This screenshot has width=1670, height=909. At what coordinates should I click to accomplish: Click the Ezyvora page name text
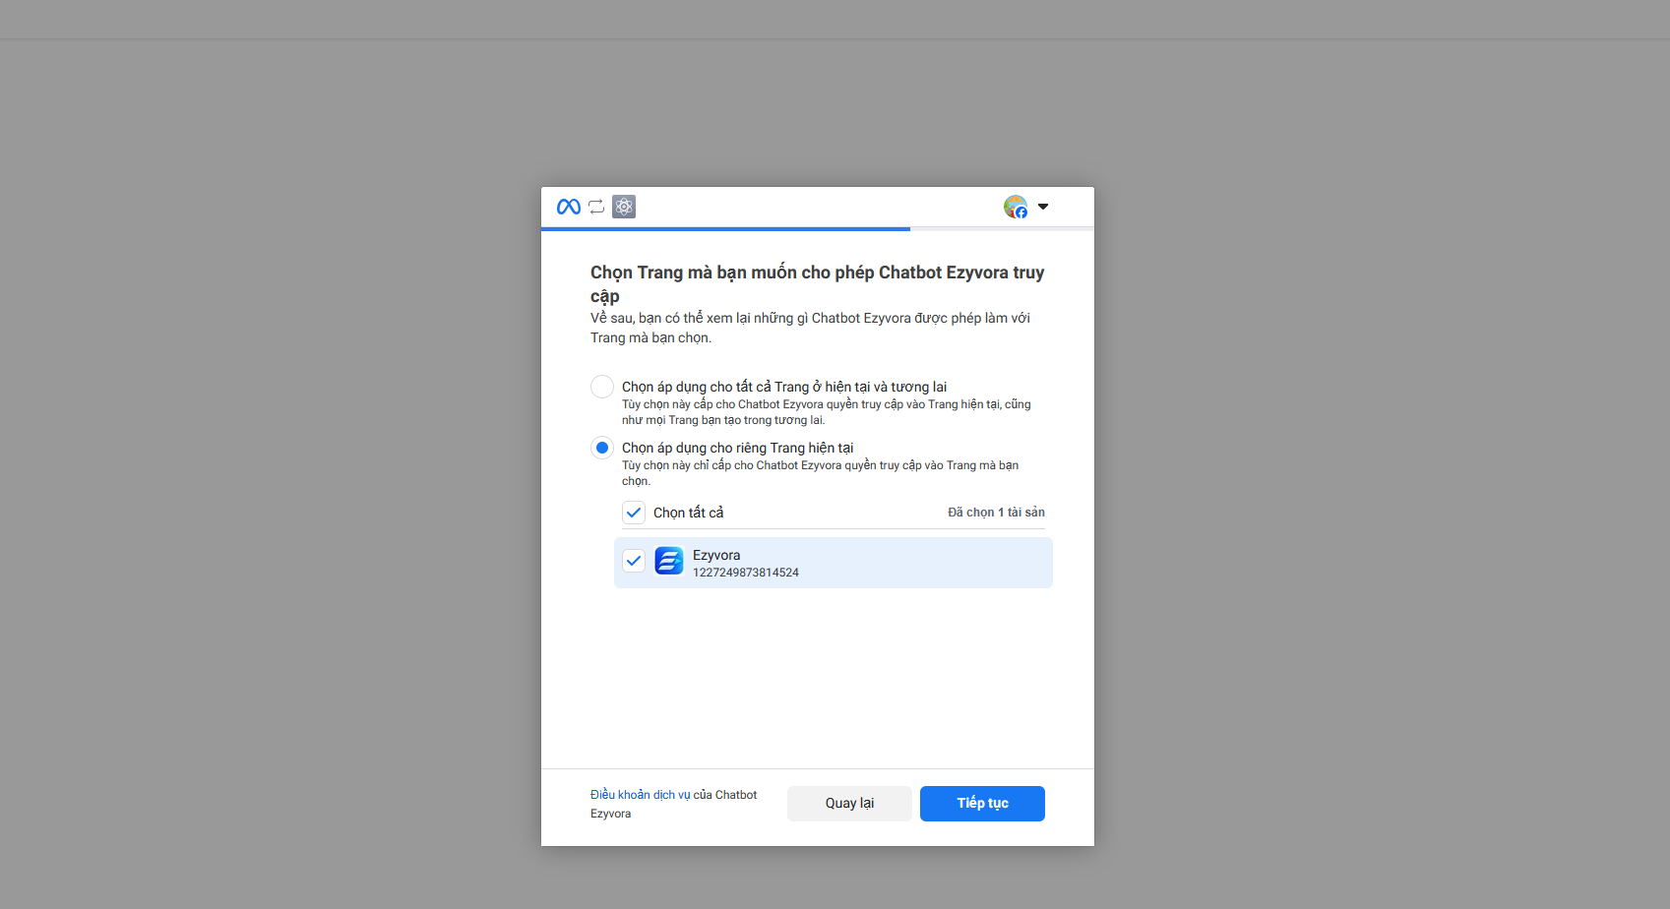coord(716,555)
